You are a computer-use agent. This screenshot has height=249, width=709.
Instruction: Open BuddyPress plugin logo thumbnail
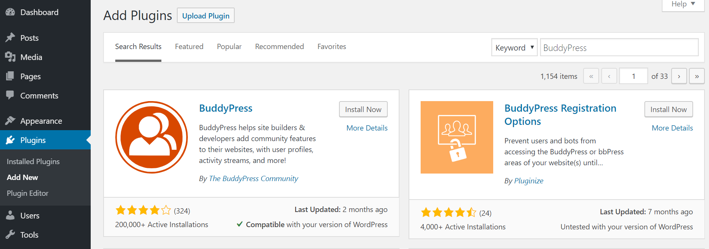point(152,137)
